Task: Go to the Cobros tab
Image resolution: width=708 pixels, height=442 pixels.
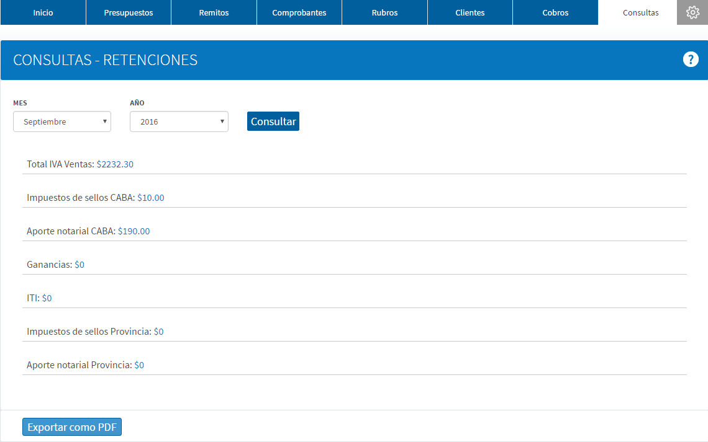Action: 555,12
